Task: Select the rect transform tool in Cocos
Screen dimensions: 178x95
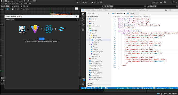Action: [15, 9]
